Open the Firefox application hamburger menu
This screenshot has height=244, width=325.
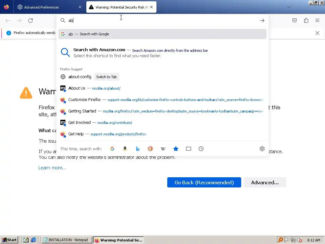[317, 20]
